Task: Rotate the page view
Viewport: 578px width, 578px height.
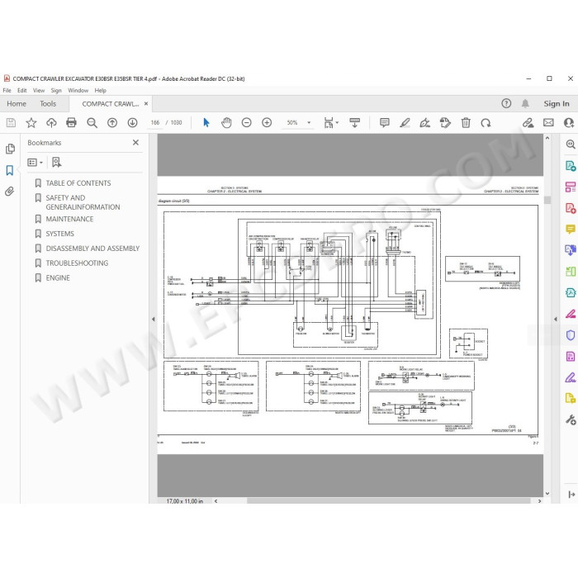Action: 486,122
